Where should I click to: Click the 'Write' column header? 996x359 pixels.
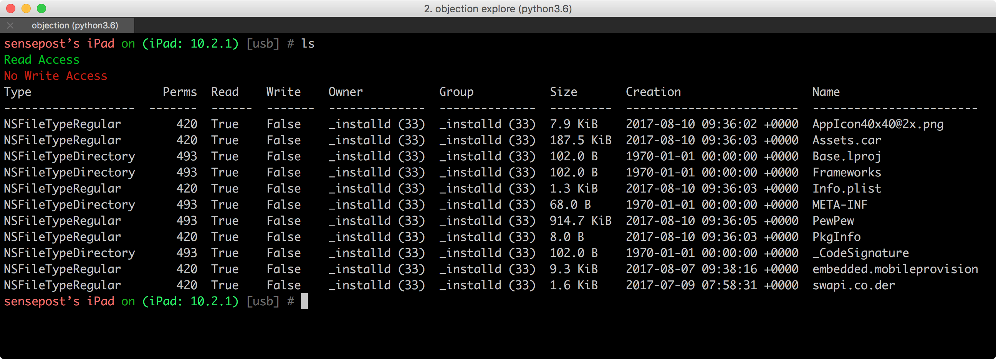coord(283,92)
